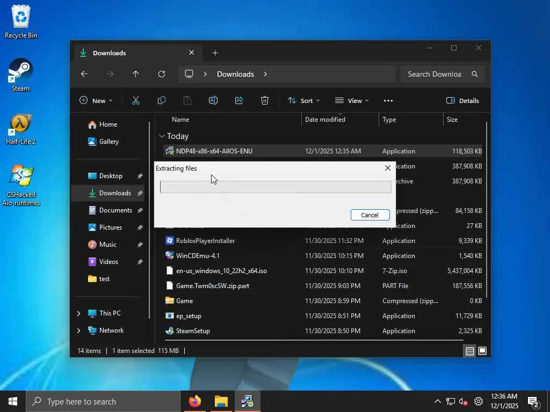Click the network tray icon
The width and height of the screenshot is (550, 412).
(x=451, y=401)
